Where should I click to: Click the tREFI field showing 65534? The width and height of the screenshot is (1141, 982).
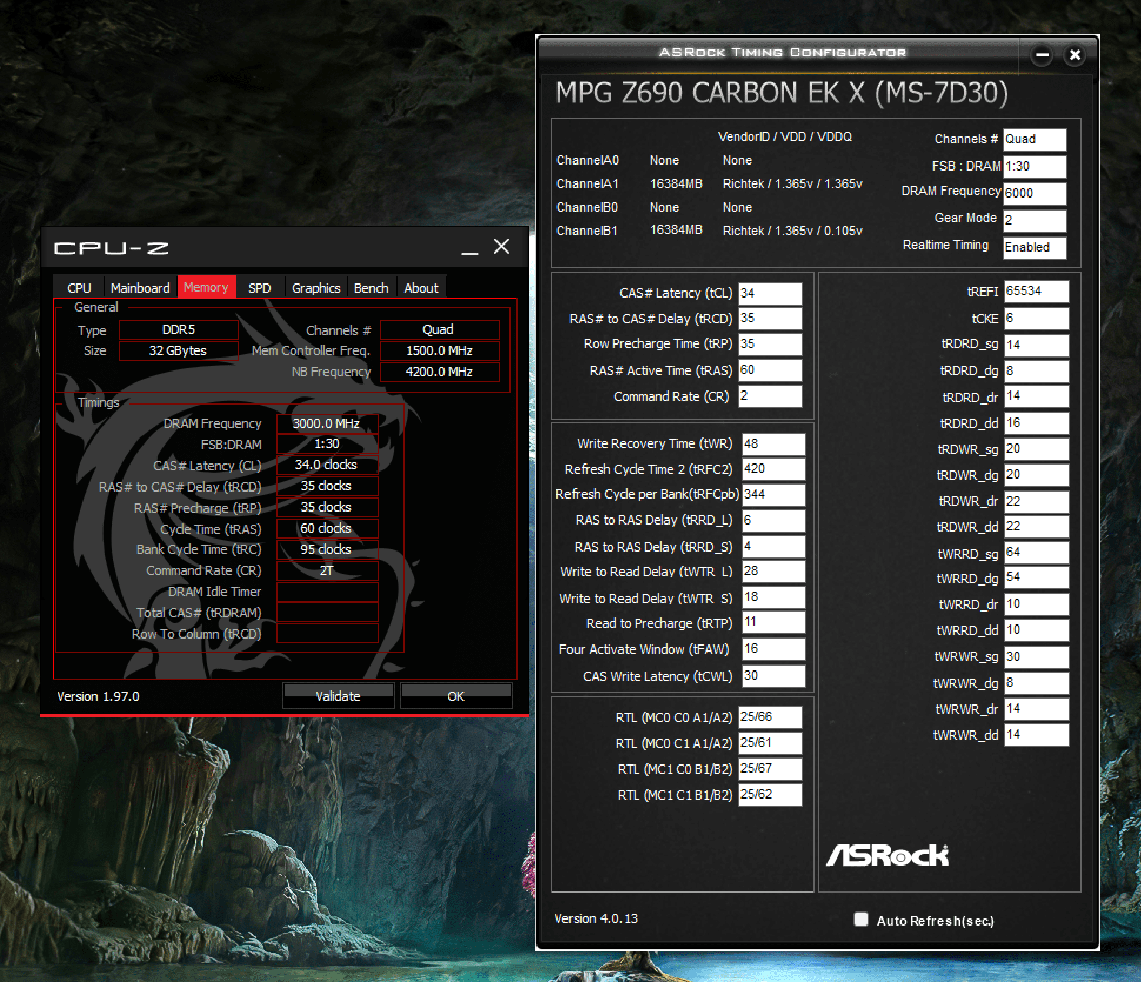pos(1036,292)
